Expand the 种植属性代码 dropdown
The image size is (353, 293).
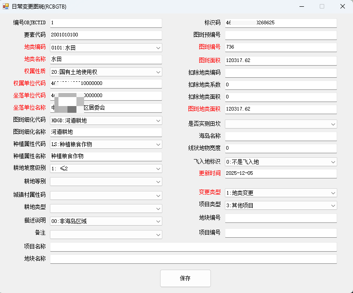[106, 144]
